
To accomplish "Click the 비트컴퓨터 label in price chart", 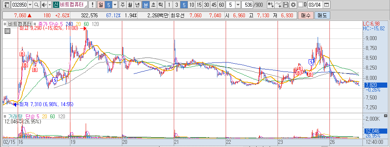I will (x=20, y=24).
